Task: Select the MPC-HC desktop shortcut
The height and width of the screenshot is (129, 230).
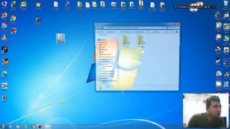Action: pyautogui.click(x=226, y=16)
